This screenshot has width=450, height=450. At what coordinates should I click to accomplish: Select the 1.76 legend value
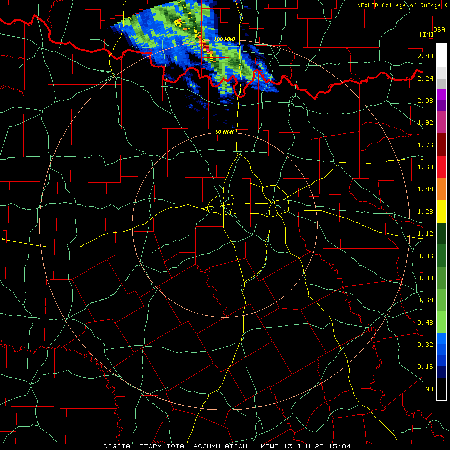tap(425, 145)
